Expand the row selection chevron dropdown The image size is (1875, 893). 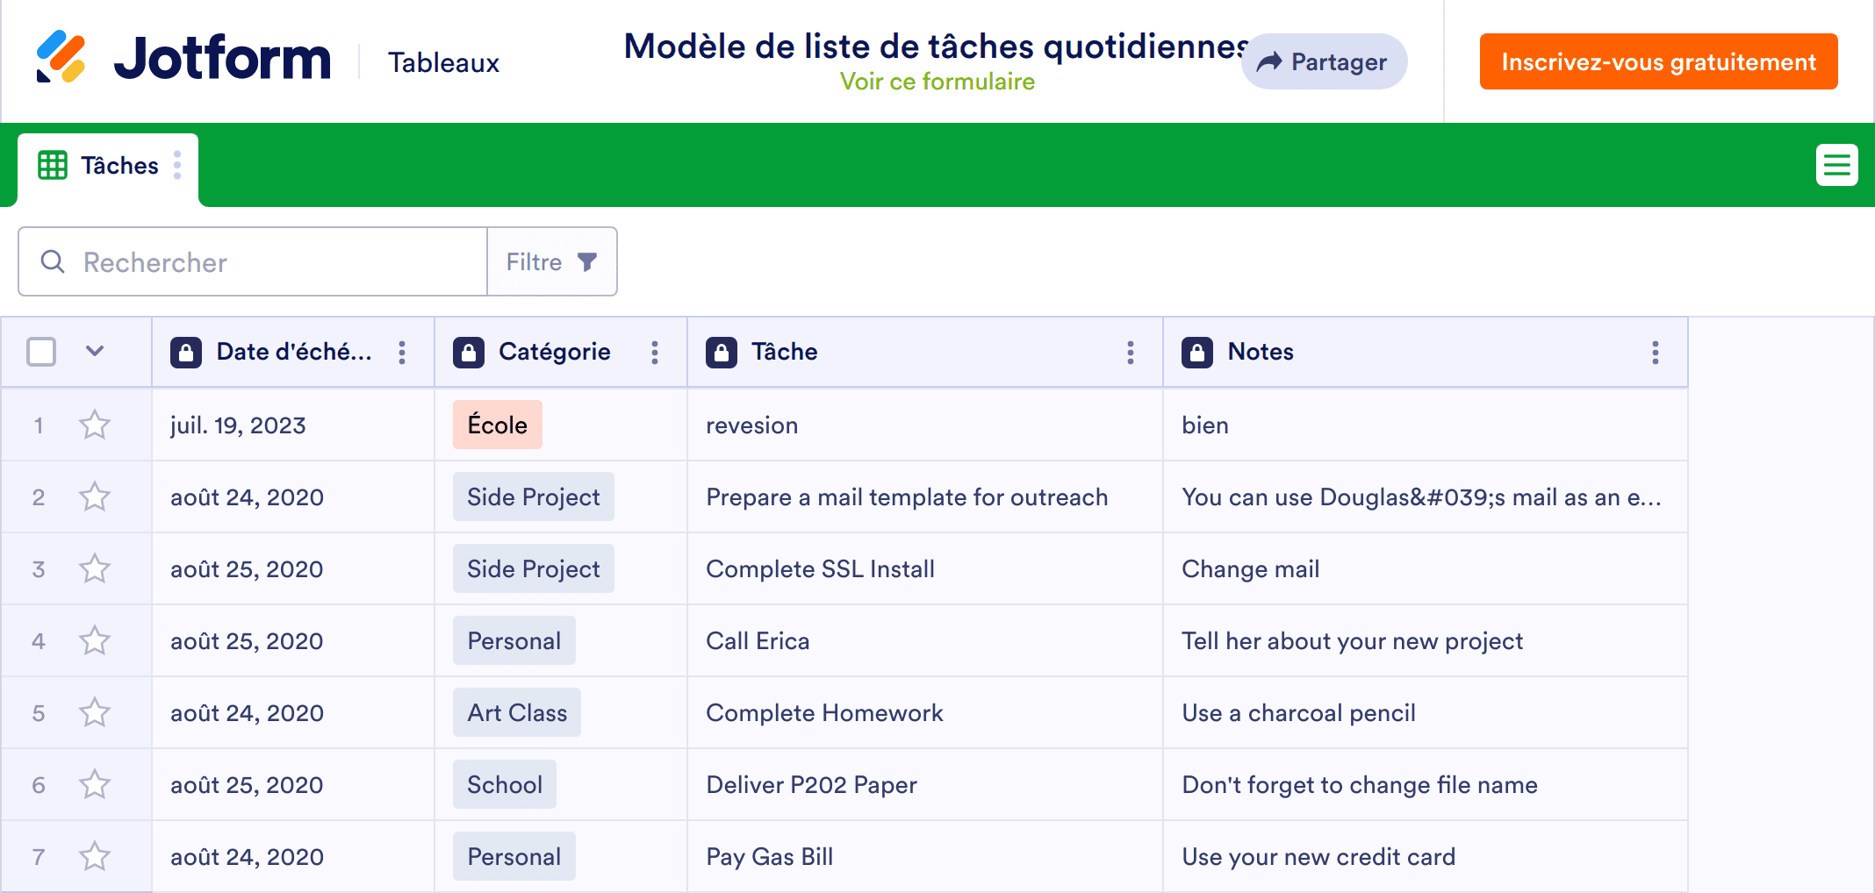pos(95,352)
